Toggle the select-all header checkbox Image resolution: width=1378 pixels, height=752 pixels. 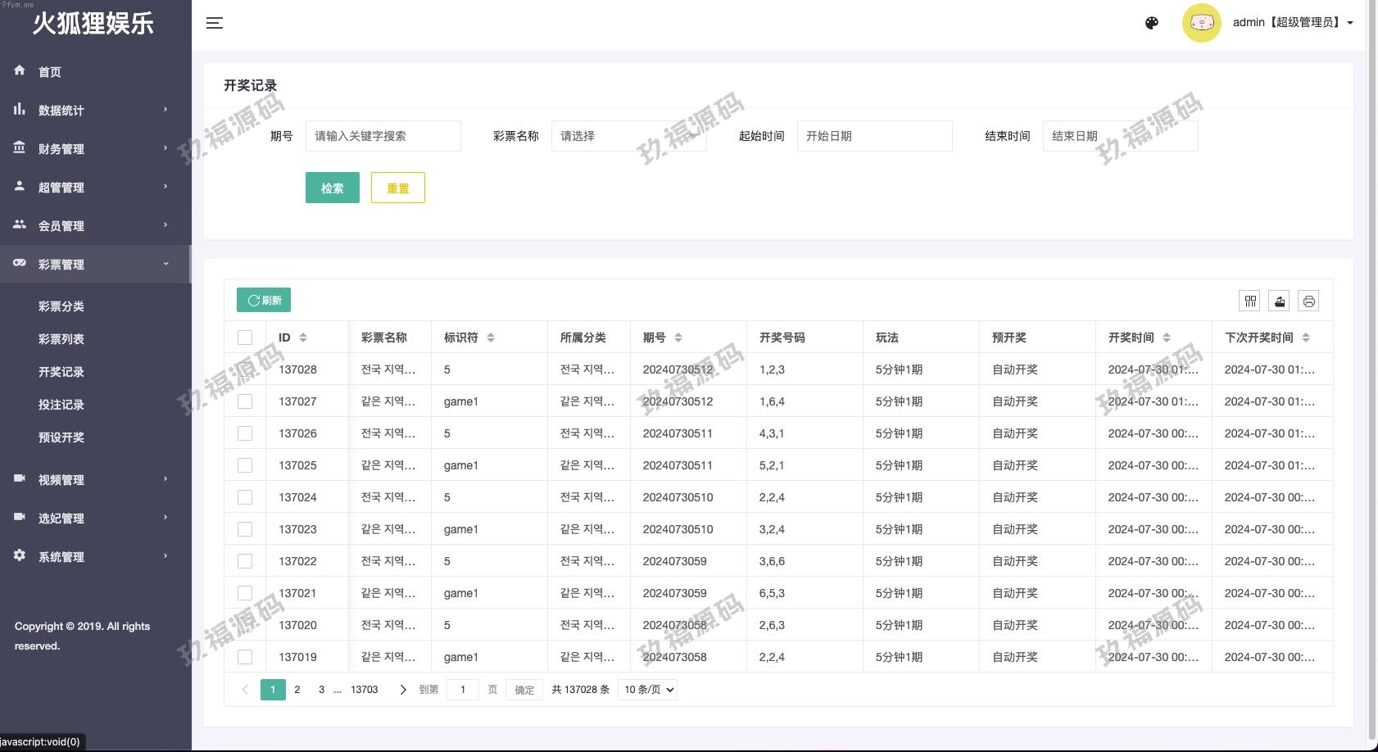click(245, 337)
